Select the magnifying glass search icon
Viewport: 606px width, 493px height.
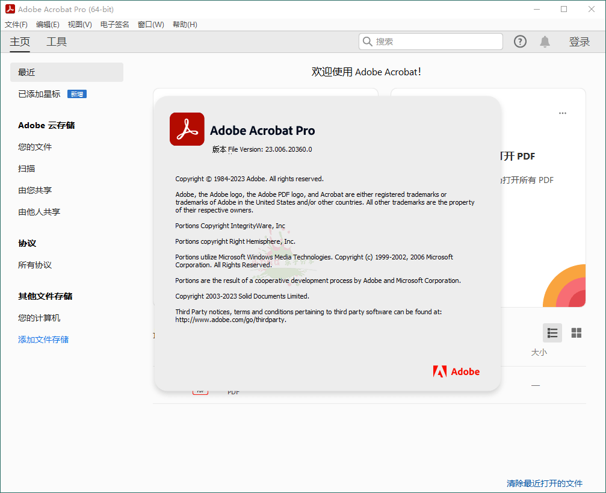[367, 41]
